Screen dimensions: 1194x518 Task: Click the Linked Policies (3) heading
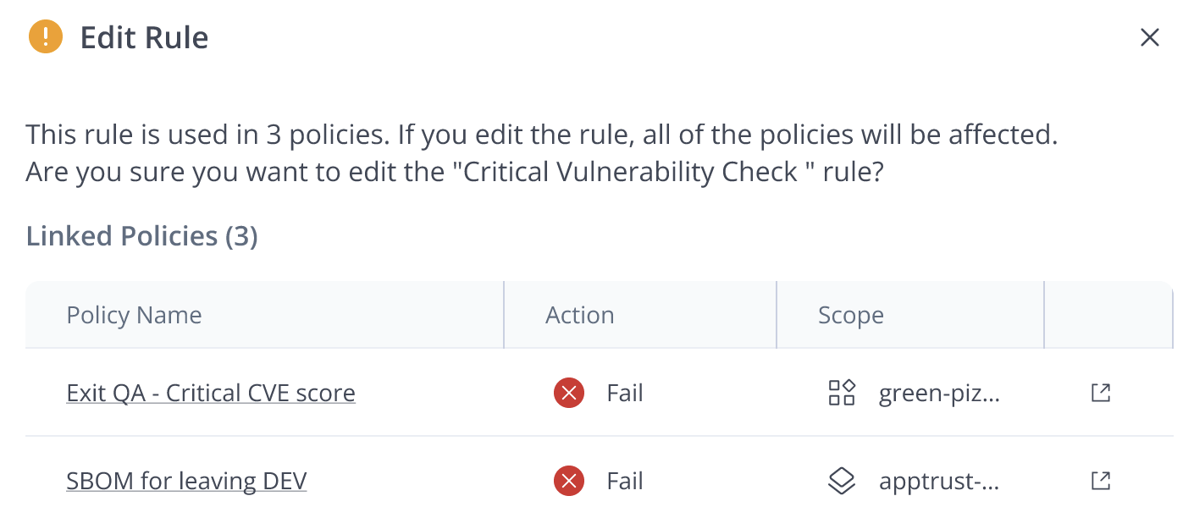(141, 235)
